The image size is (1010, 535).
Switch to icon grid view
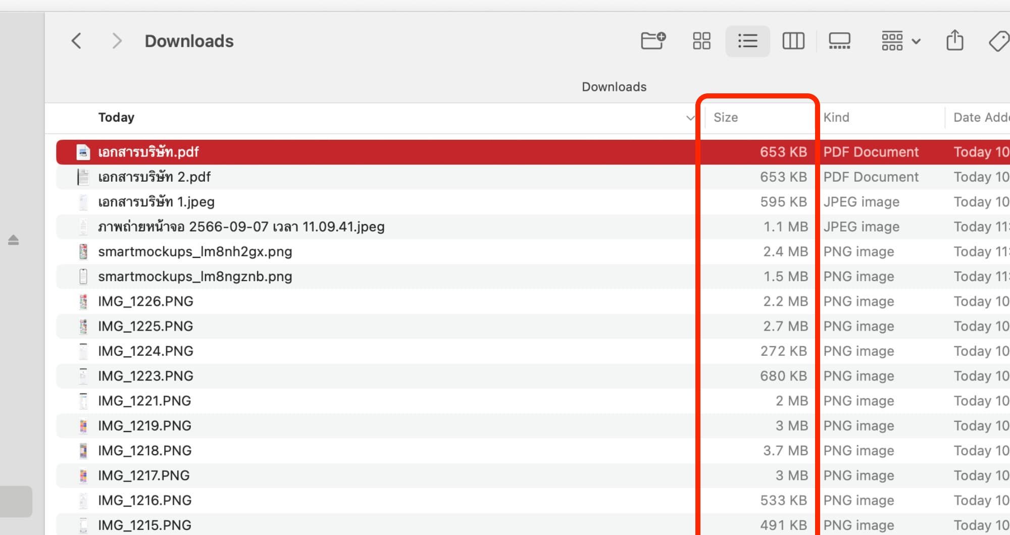coord(701,41)
